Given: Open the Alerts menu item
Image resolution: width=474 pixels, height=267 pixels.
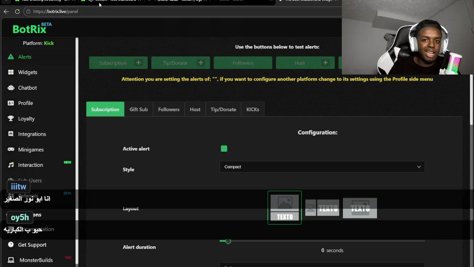Looking at the screenshot, I should pos(25,57).
